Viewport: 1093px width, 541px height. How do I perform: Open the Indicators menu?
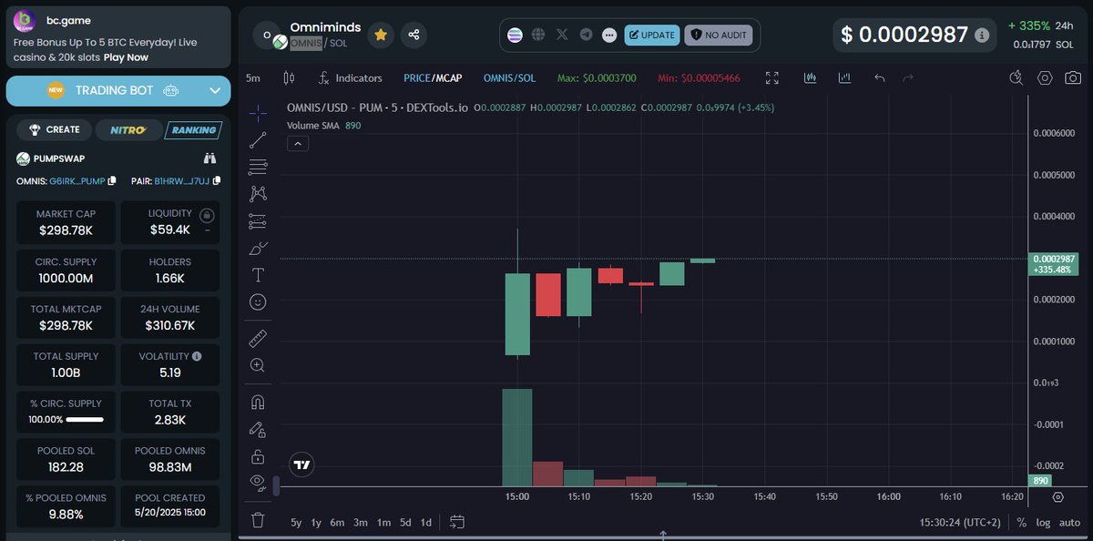(350, 78)
